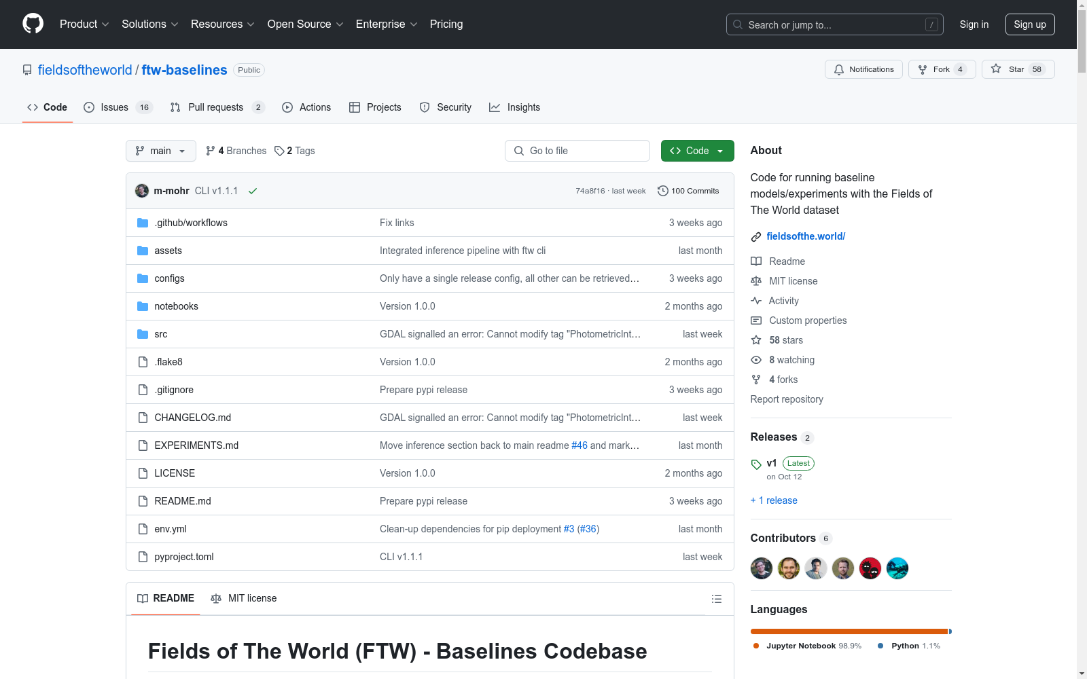Click the eye icon next to 8 watching
The width and height of the screenshot is (1087, 679).
click(x=756, y=360)
